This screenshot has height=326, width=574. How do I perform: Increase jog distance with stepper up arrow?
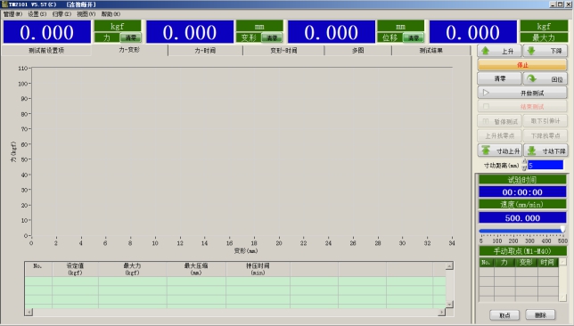click(x=524, y=162)
